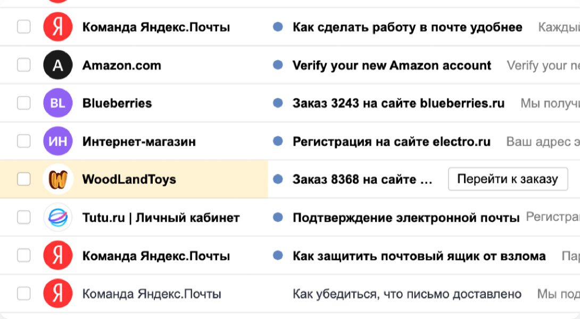Click the purple BL avatar for Blueberries
This screenshot has width=580, height=319.
[x=57, y=103]
